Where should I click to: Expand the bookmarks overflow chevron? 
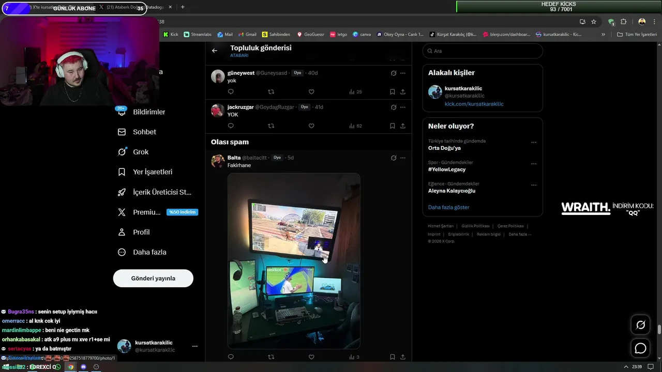pos(603,34)
